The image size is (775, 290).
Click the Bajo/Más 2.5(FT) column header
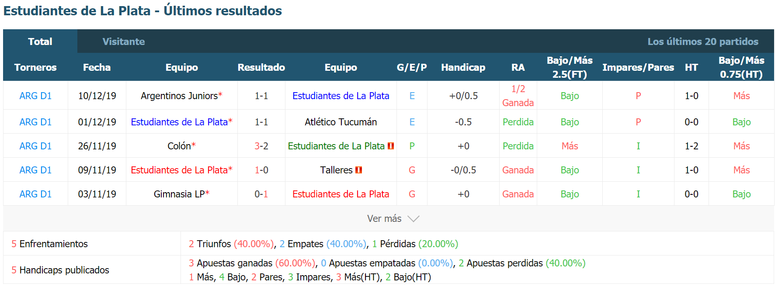click(570, 67)
